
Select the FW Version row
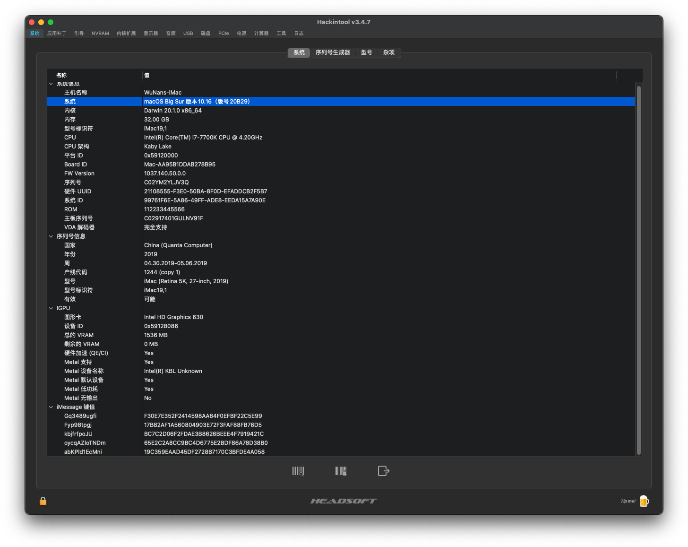[341, 174]
